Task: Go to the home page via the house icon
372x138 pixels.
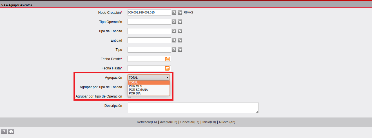Action: [x=11, y=132]
